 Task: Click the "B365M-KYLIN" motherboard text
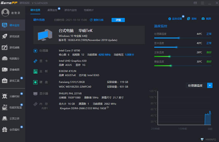click(x=67, y=71)
